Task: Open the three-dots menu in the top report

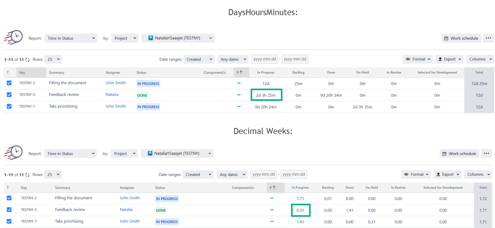Action: pos(488,38)
